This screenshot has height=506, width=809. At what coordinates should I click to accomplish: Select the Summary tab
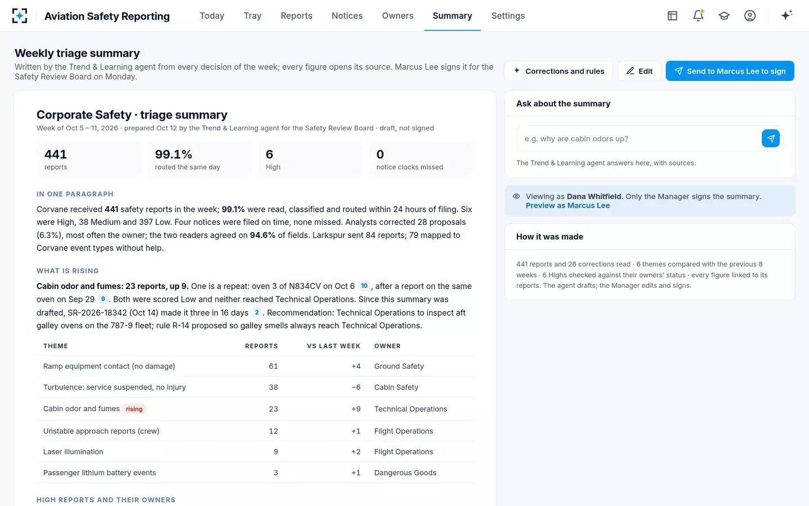point(452,16)
